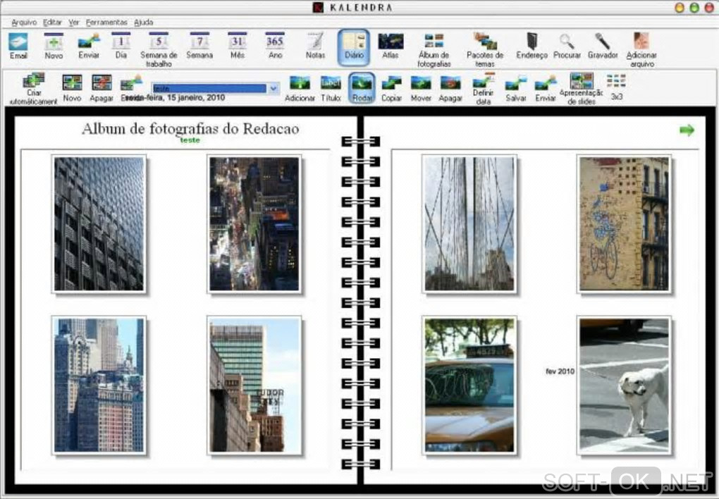Open Álbum de fotografias

pyautogui.click(x=434, y=49)
